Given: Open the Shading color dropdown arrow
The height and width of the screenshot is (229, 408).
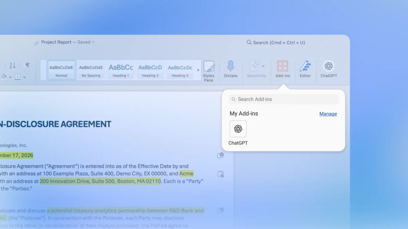Looking at the screenshot, I should tap(10, 77).
